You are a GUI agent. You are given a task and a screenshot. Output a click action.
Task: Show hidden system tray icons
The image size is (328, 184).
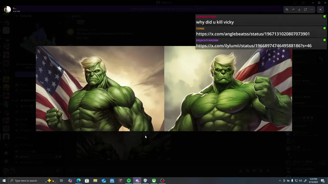click(x=280, y=181)
